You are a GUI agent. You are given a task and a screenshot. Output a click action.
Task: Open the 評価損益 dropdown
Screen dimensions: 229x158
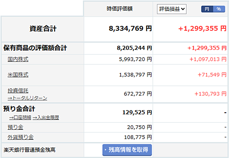coord(172,9)
